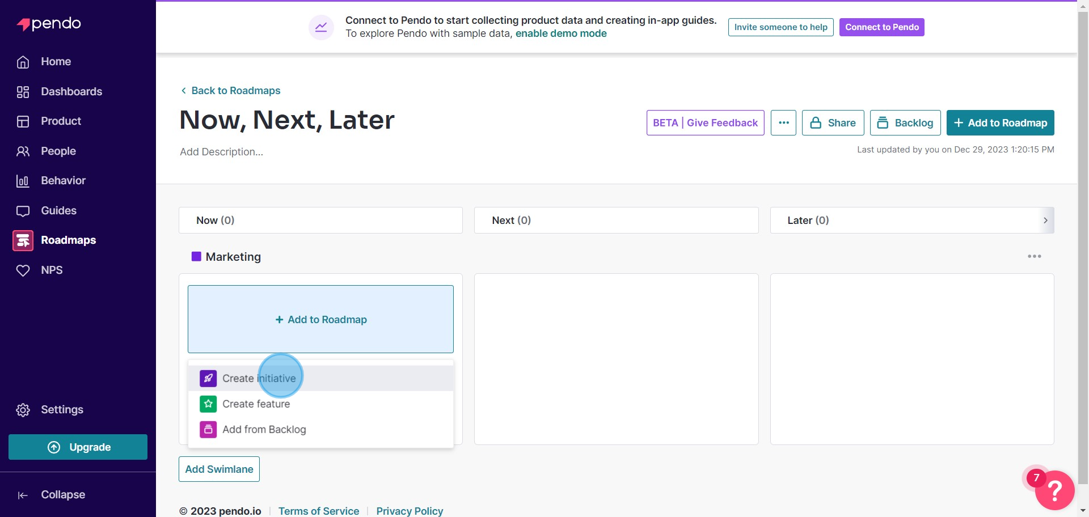The height and width of the screenshot is (517, 1089).
Task: Open Dashboards via its grid icon
Action: pos(23,92)
